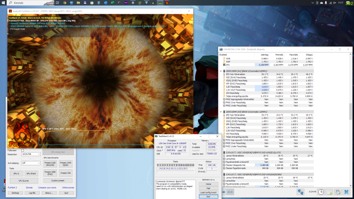The height and width of the screenshot is (199, 354).
Task: Open the Donate link in FurMark
Action: click(x=29, y=188)
